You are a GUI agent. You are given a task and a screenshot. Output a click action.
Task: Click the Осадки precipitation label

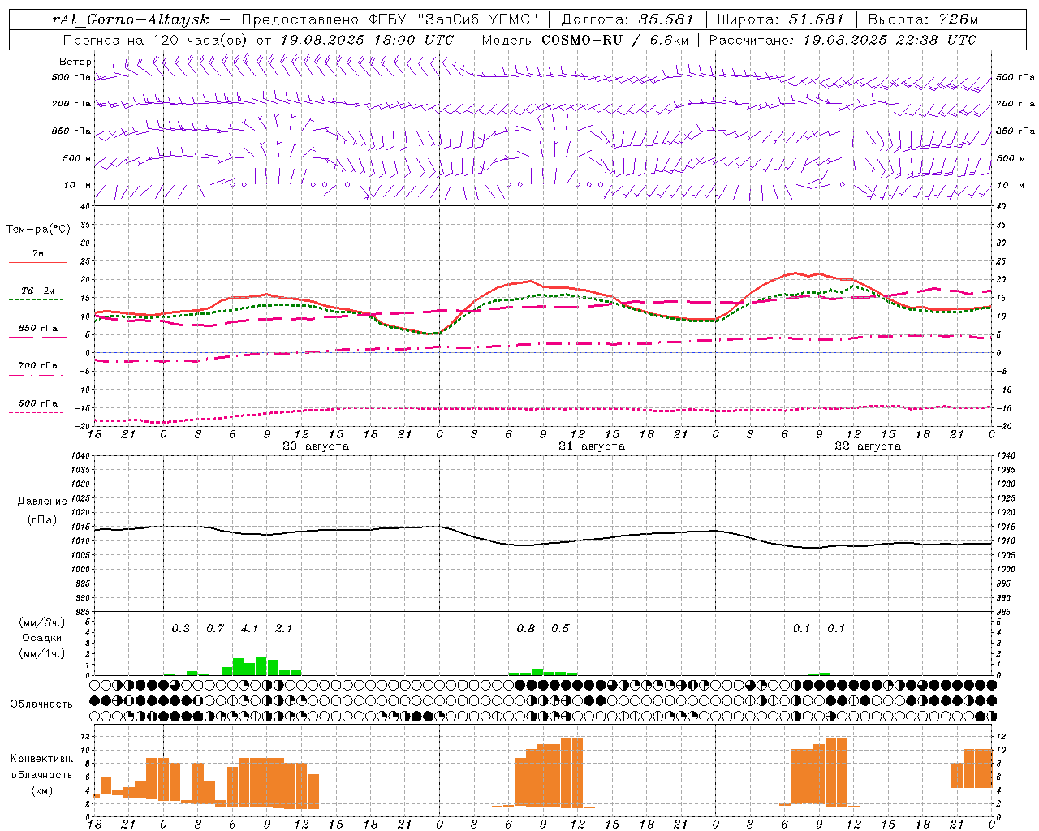click(42, 638)
